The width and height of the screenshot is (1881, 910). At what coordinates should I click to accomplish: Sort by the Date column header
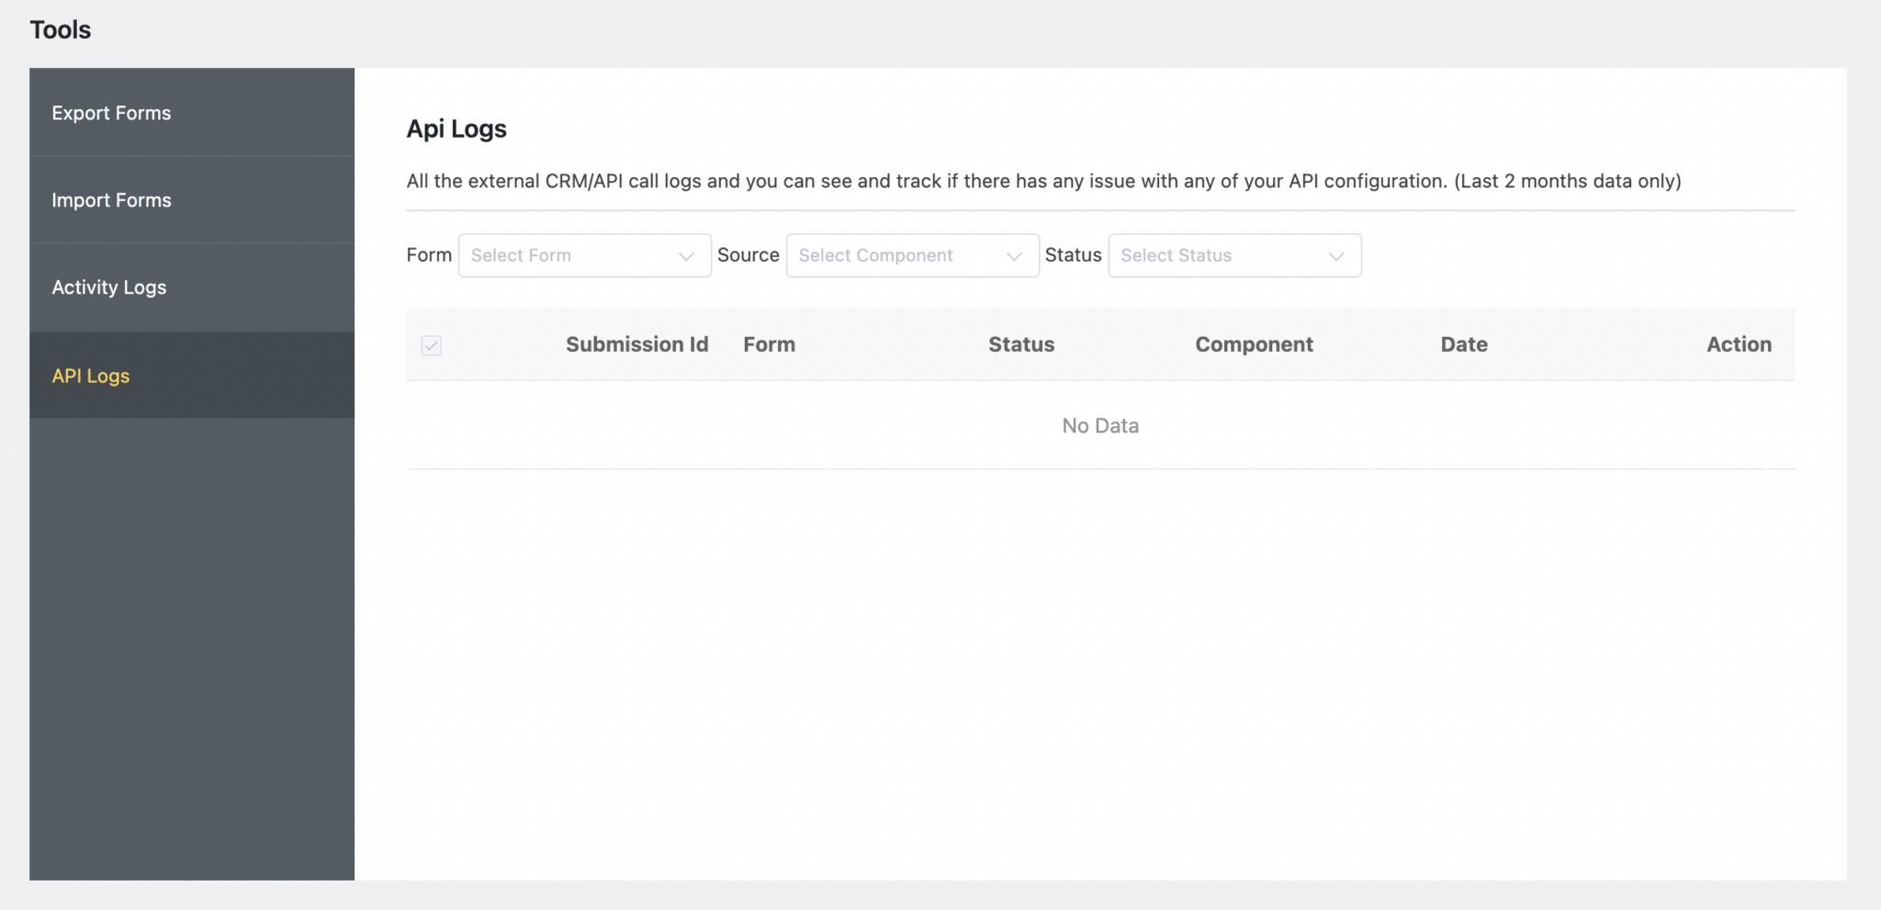click(1463, 344)
